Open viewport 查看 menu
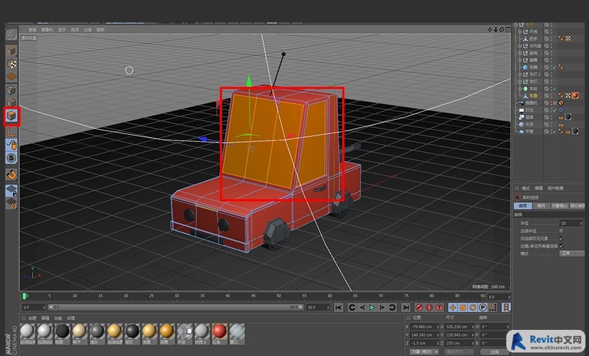This screenshot has width=589, height=356. (33, 30)
